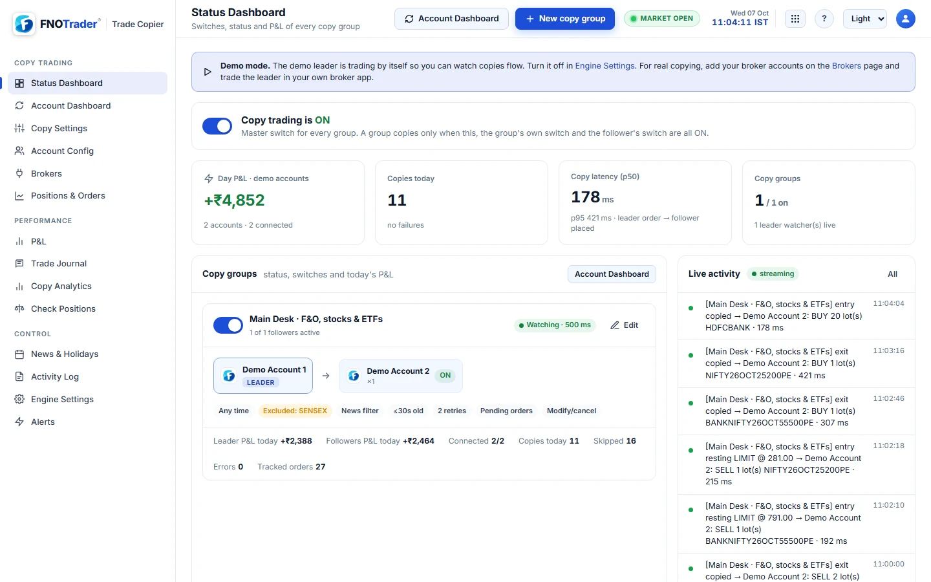Click the Engine Settings gear icon
Screen dimensions: 931x582
(19, 400)
